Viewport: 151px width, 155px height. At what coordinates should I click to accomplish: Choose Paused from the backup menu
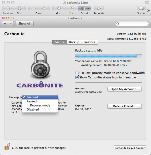(x=40, y=101)
